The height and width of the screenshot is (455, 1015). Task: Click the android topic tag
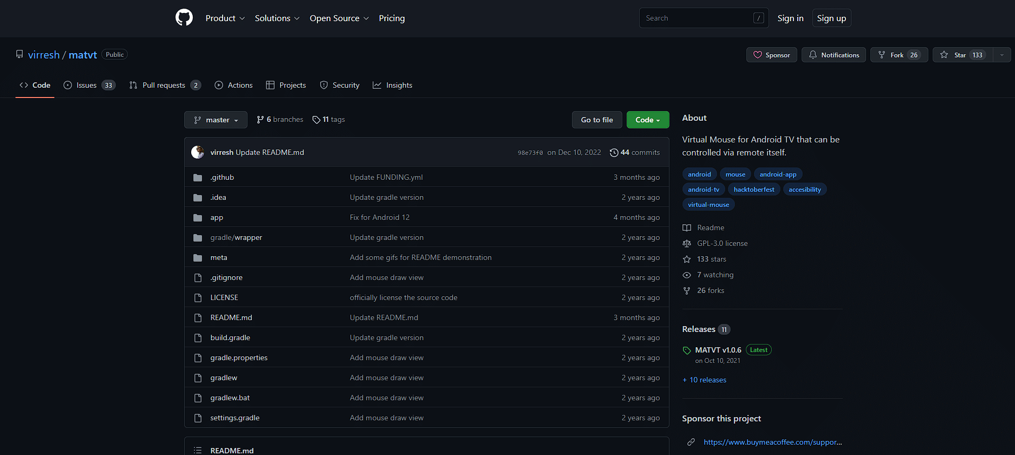click(x=699, y=174)
